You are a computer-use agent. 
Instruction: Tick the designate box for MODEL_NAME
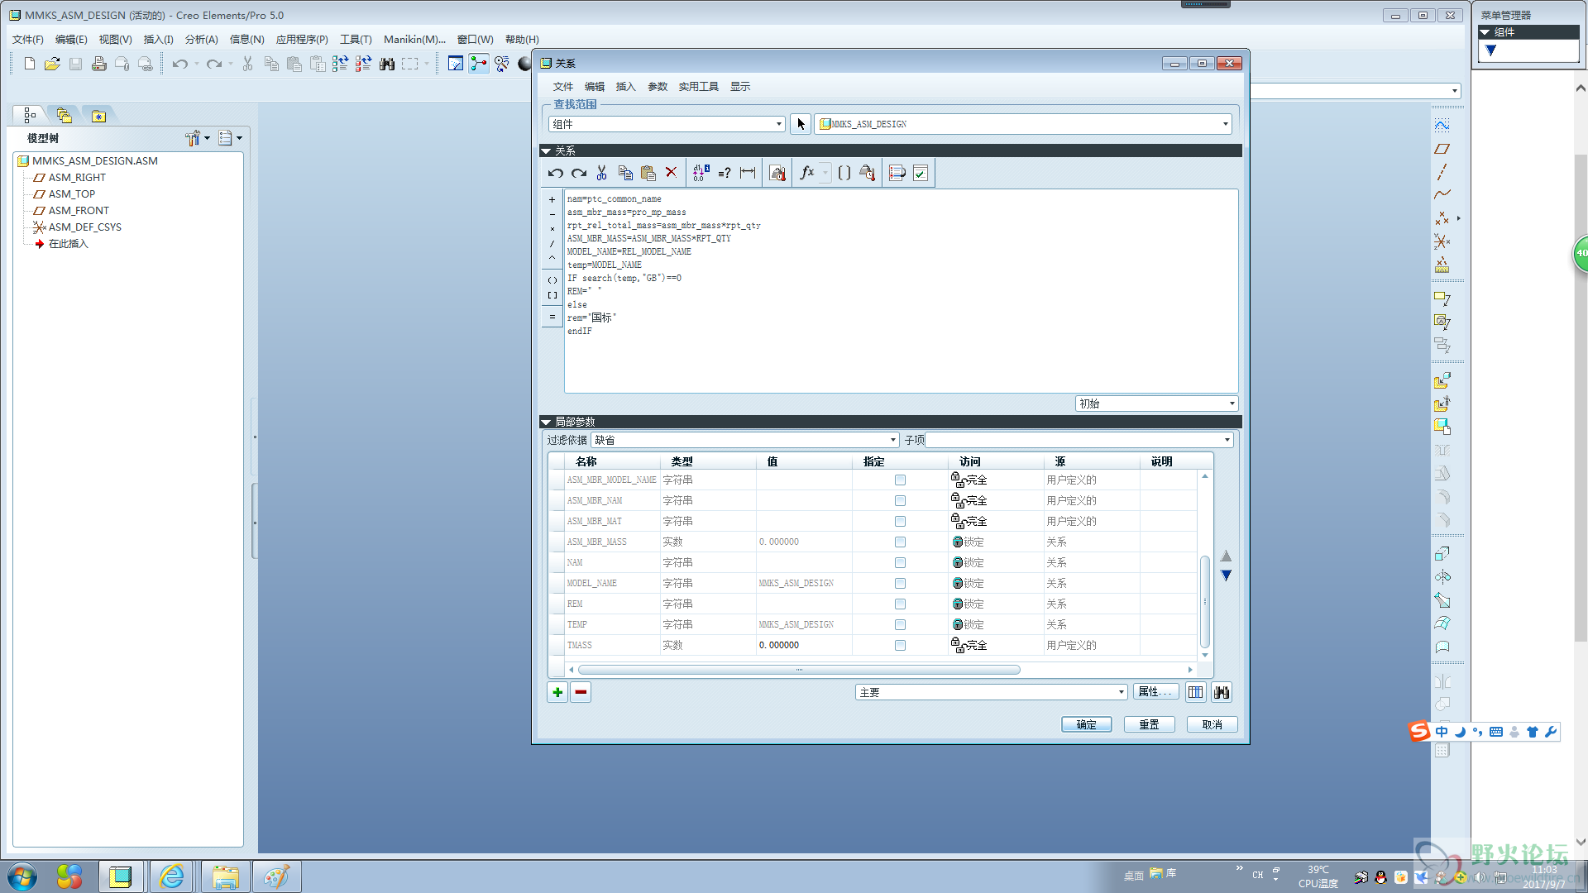tap(900, 584)
